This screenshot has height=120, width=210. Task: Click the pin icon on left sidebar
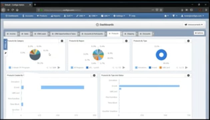point(5,53)
